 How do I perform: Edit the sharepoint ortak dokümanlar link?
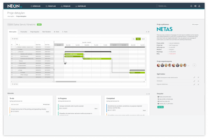tap(194, 77)
